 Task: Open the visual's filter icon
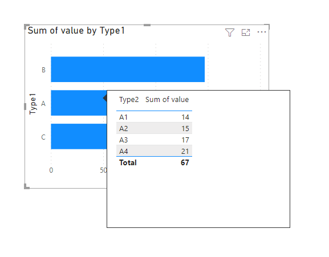pos(230,32)
